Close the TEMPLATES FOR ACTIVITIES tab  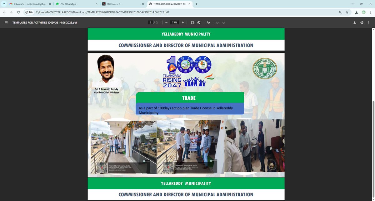pos(189,4)
